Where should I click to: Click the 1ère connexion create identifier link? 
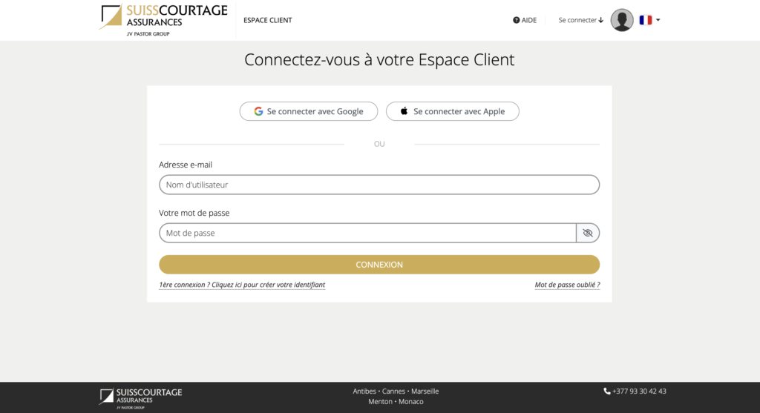pos(242,285)
